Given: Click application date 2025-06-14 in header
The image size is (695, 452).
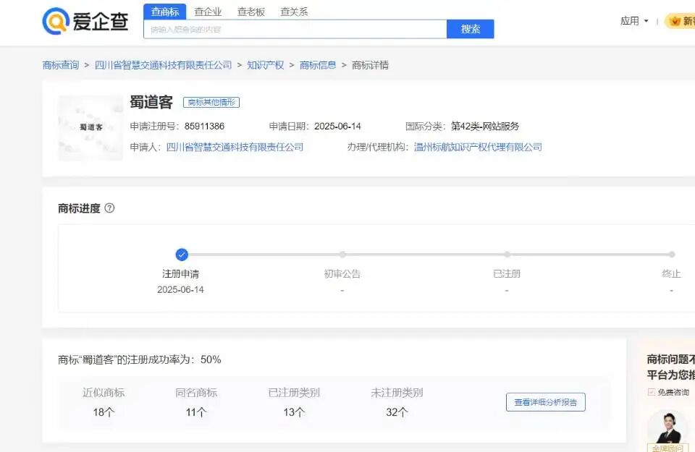Looking at the screenshot, I should point(338,126).
